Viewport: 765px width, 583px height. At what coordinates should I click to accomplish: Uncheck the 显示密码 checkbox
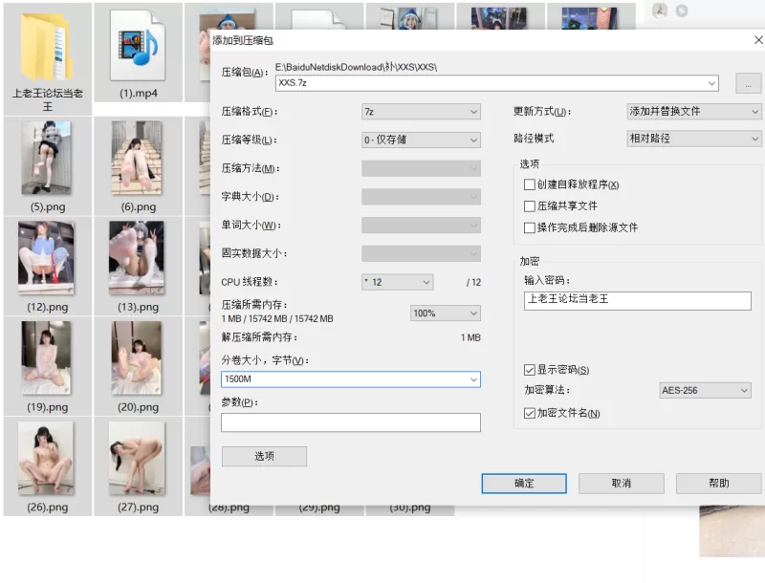point(530,370)
